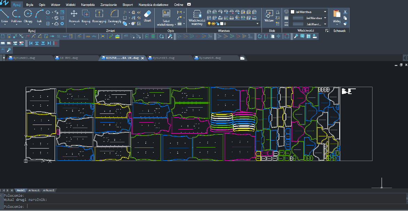Image resolution: width=408 pixels, height=212 pixels.
Task: Copy to clipboard in Schowek panel
Action: [x=345, y=18]
